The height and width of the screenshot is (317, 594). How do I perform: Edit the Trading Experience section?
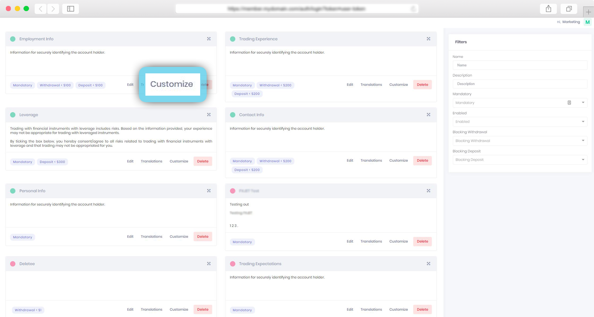click(x=350, y=85)
